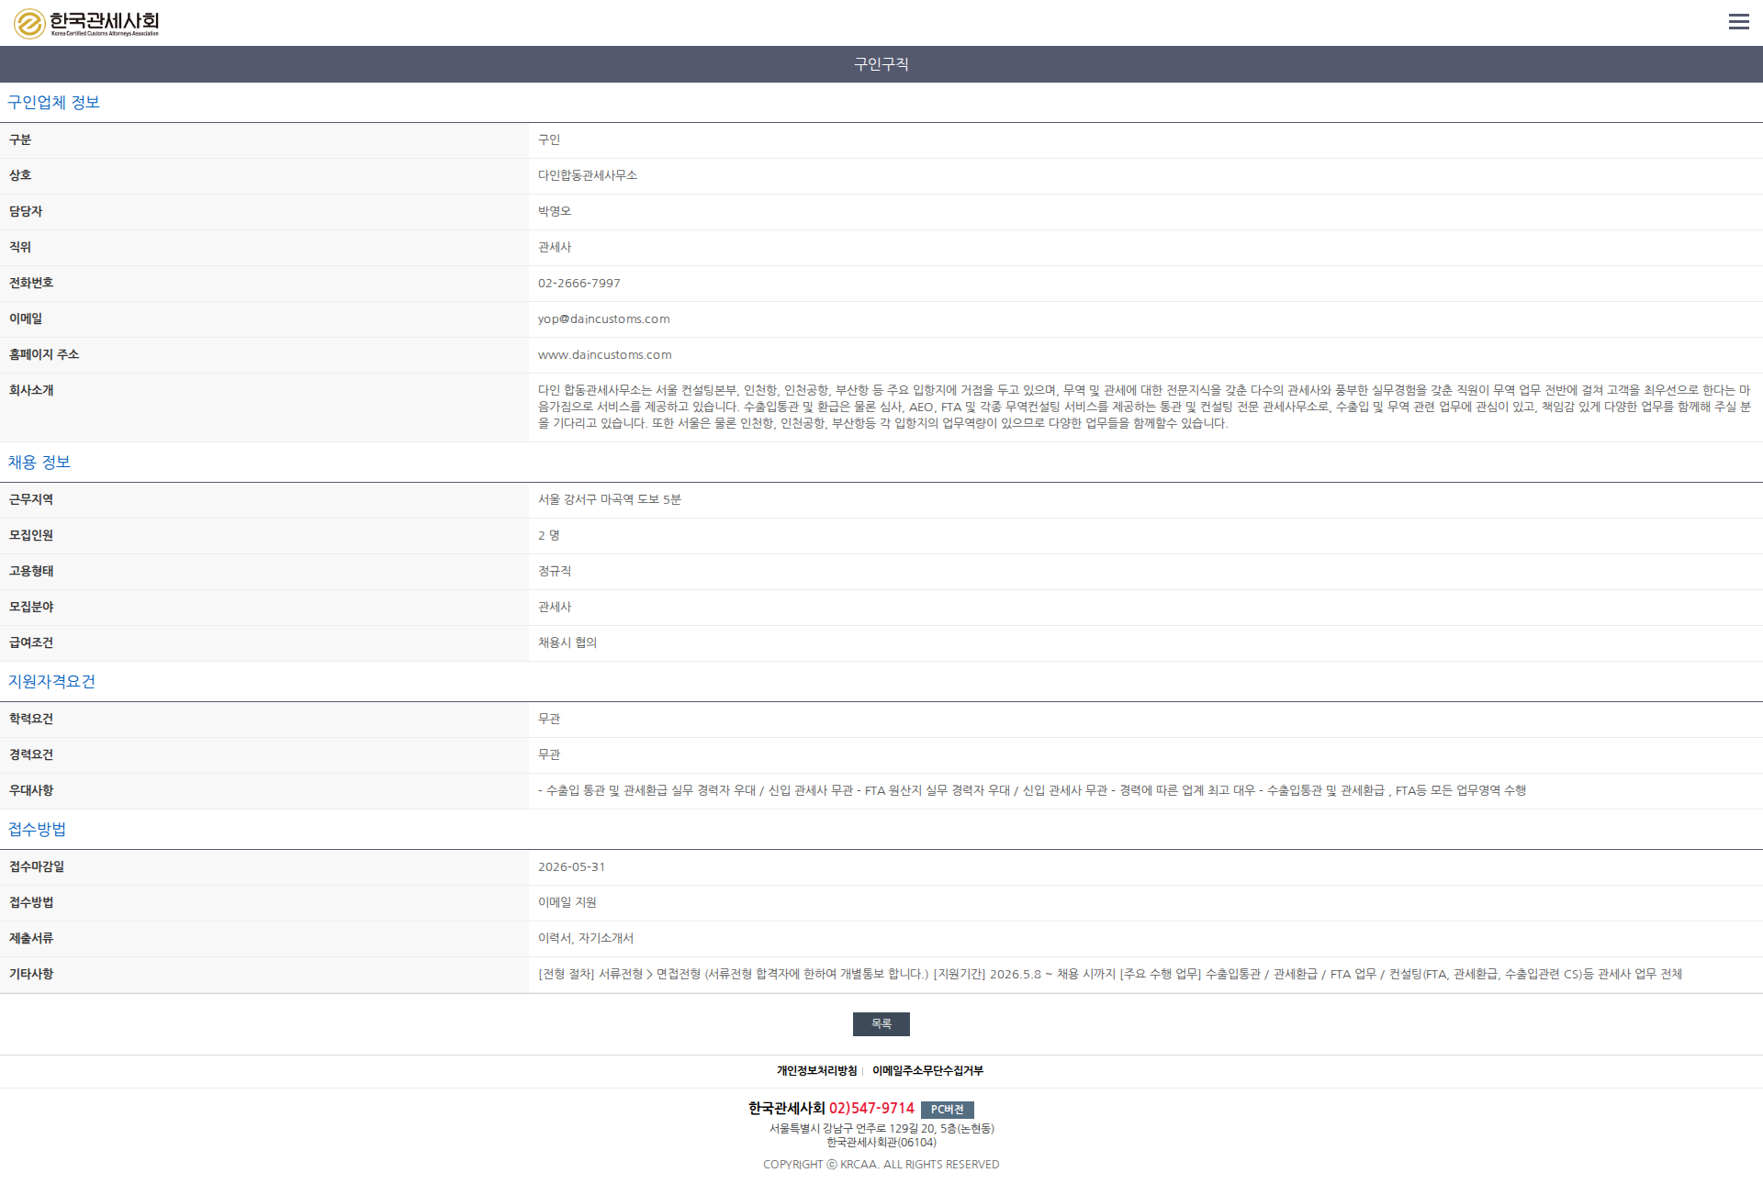1763x1184 pixels.
Task: Click the 우대사항 preference text
Action: click(x=1031, y=790)
